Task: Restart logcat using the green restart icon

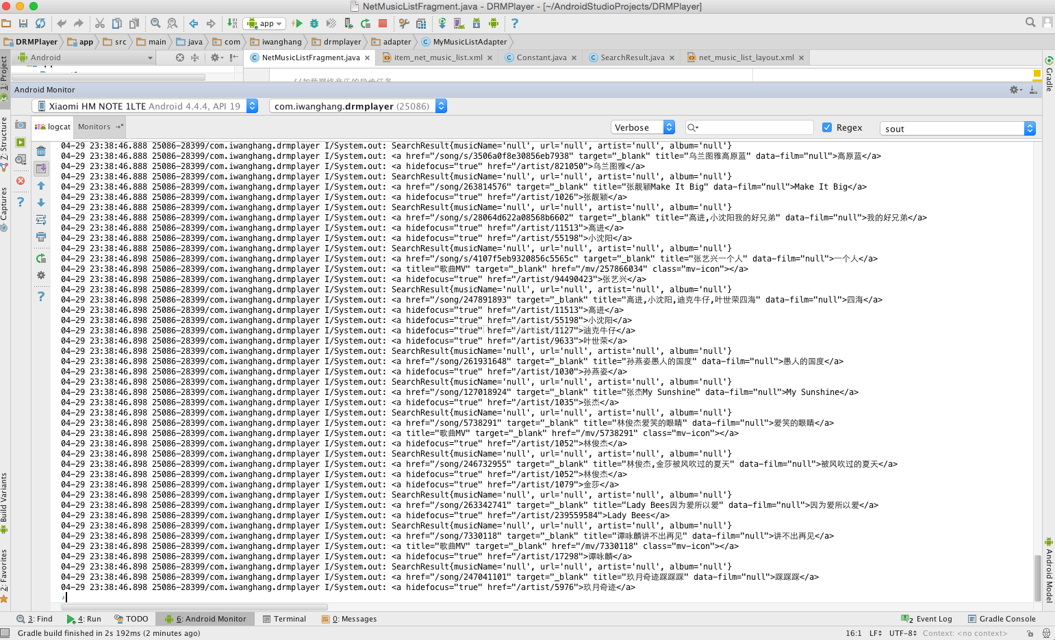Action: [41, 258]
